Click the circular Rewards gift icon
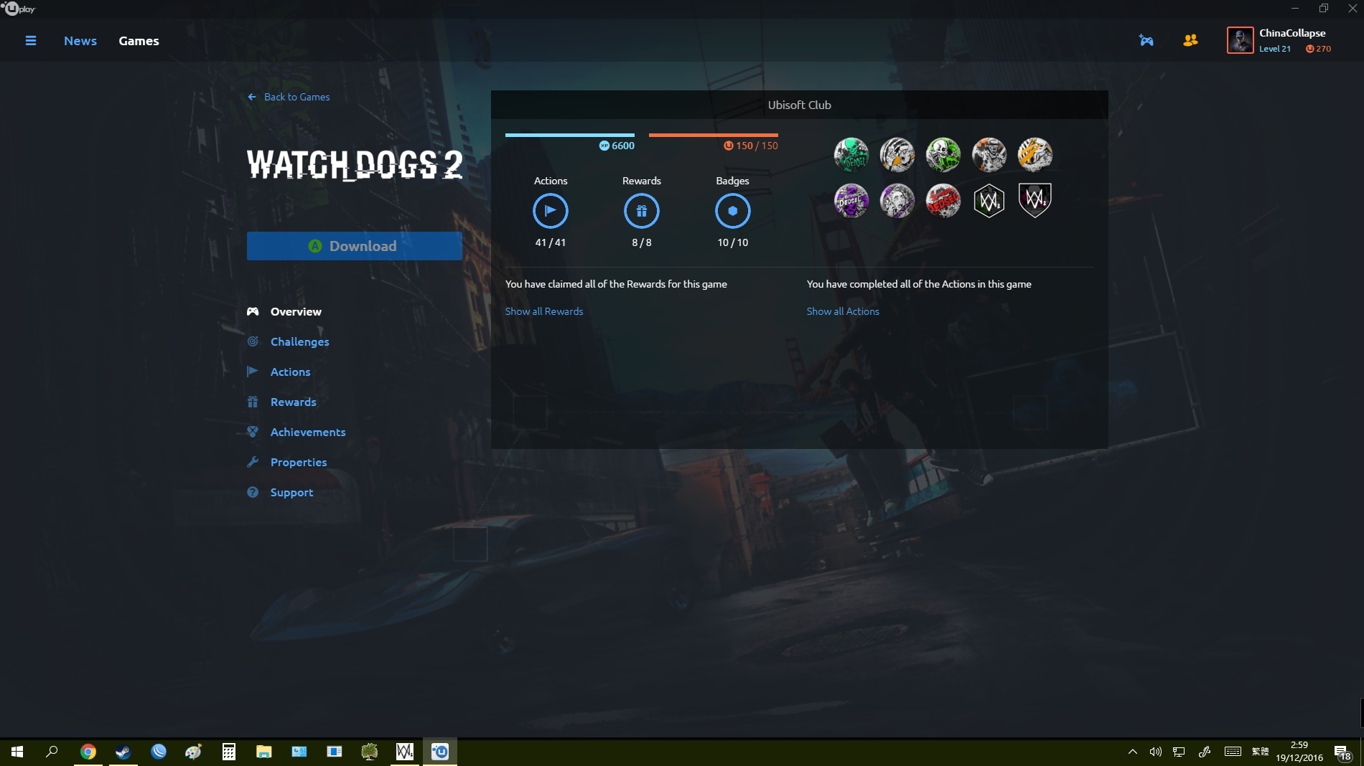The width and height of the screenshot is (1364, 766). pos(642,211)
